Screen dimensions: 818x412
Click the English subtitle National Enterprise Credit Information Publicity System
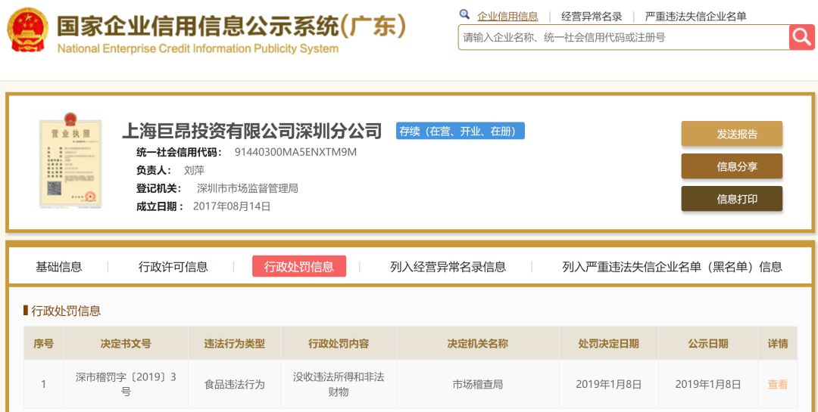[198, 49]
